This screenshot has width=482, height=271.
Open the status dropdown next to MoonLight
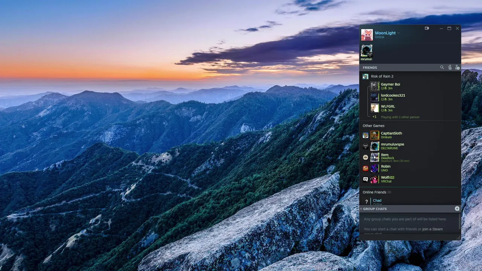click(x=398, y=33)
